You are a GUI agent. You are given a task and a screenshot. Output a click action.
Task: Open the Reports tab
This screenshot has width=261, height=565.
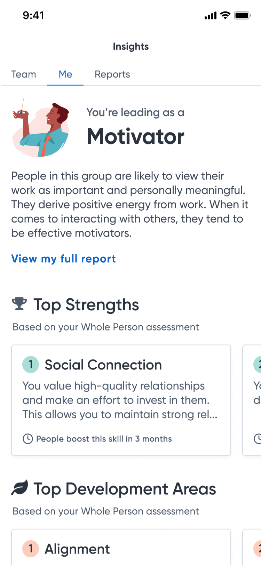pyautogui.click(x=112, y=74)
